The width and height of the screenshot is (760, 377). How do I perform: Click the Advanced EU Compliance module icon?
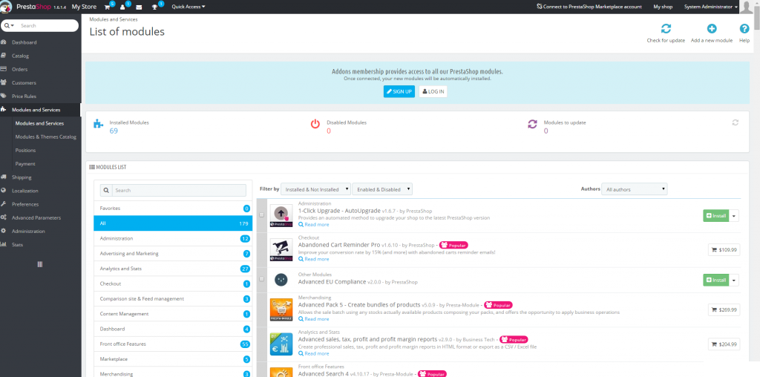click(281, 280)
